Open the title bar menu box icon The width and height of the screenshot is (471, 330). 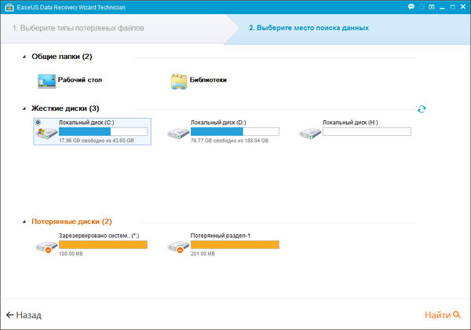point(432,7)
